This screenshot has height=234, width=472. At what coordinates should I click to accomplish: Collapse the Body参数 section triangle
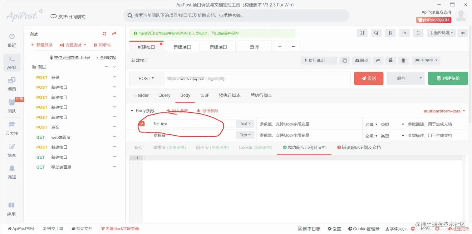coord(132,111)
